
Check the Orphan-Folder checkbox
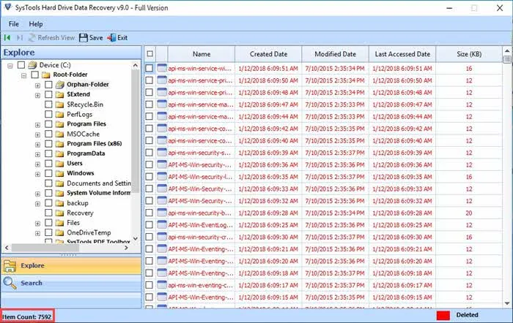[48, 85]
